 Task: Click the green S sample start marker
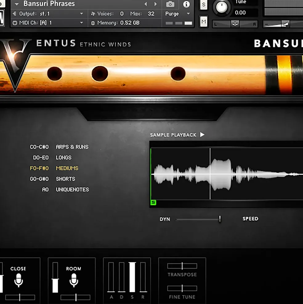point(153,202)
